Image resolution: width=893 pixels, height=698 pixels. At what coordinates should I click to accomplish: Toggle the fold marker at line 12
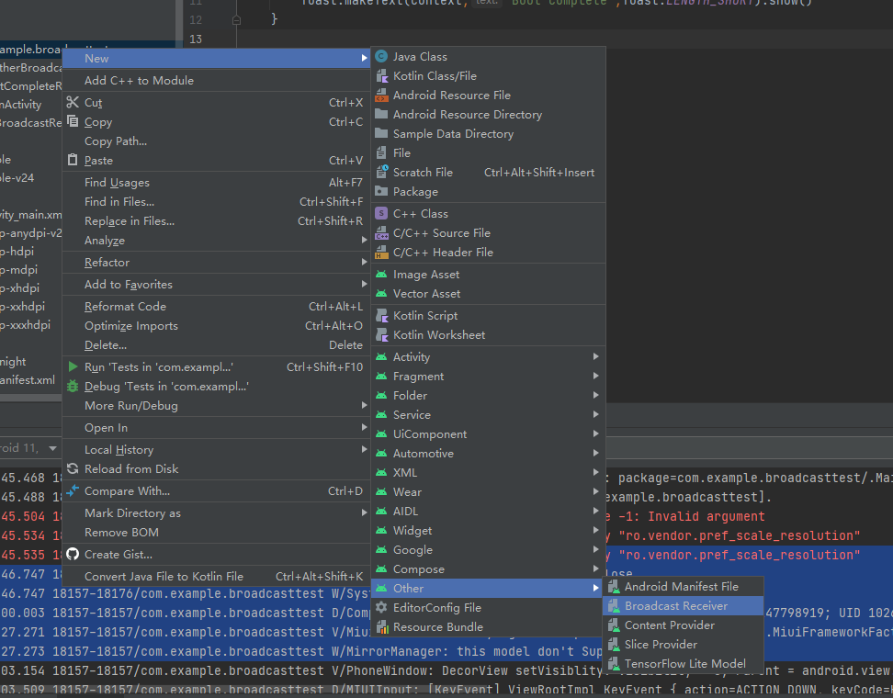coord(236,20)
